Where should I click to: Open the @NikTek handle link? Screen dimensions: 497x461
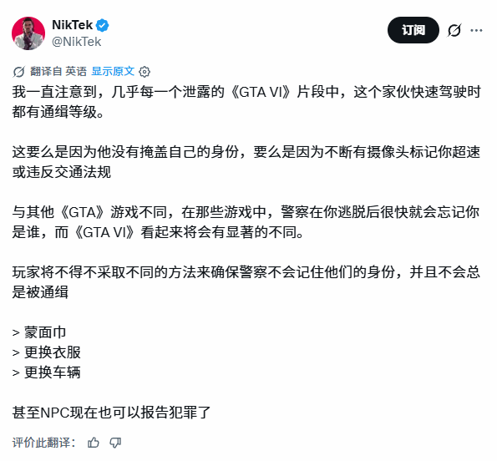pos(76,42)
